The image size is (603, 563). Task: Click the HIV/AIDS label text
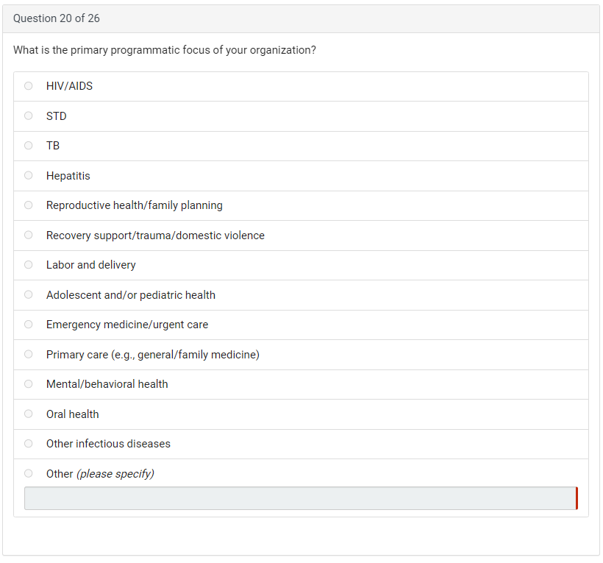(x=69, y=86)
